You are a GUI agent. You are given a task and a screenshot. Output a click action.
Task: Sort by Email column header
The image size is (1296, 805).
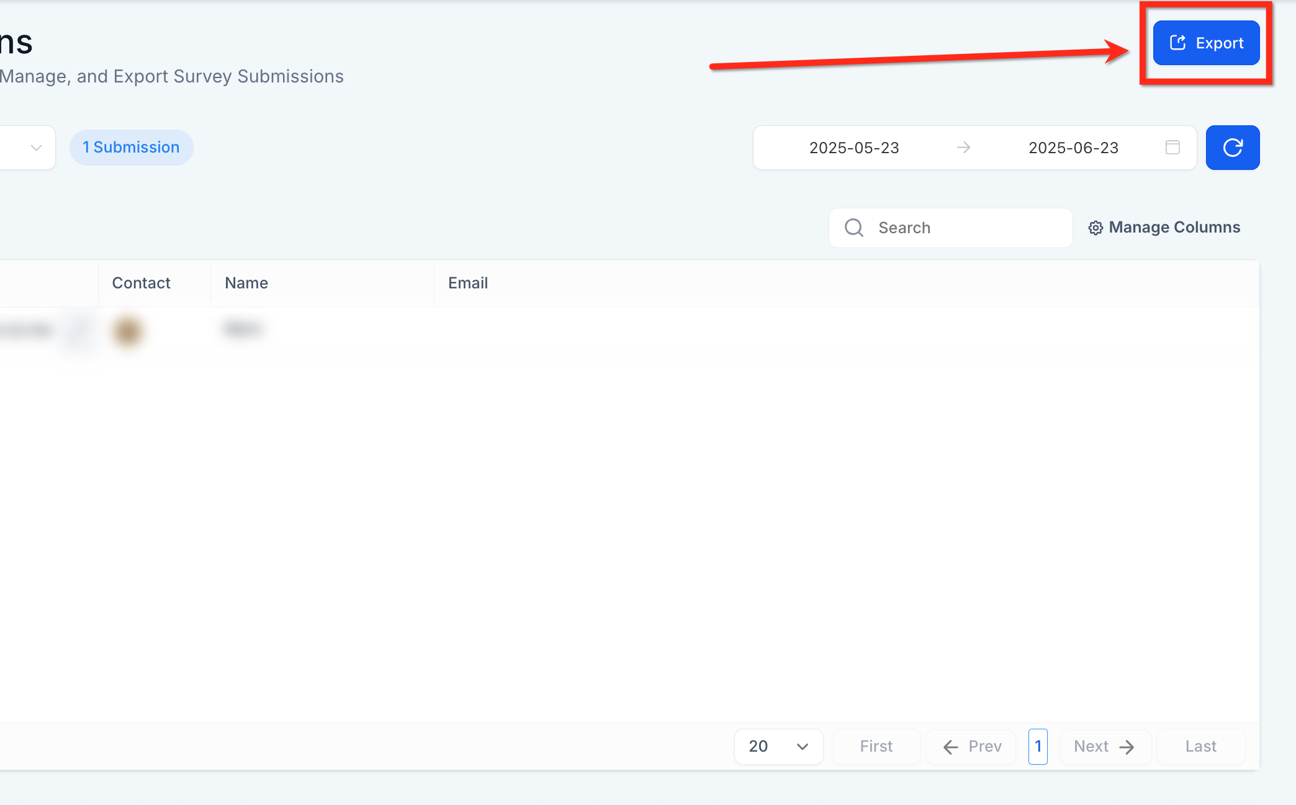[468, 283]
